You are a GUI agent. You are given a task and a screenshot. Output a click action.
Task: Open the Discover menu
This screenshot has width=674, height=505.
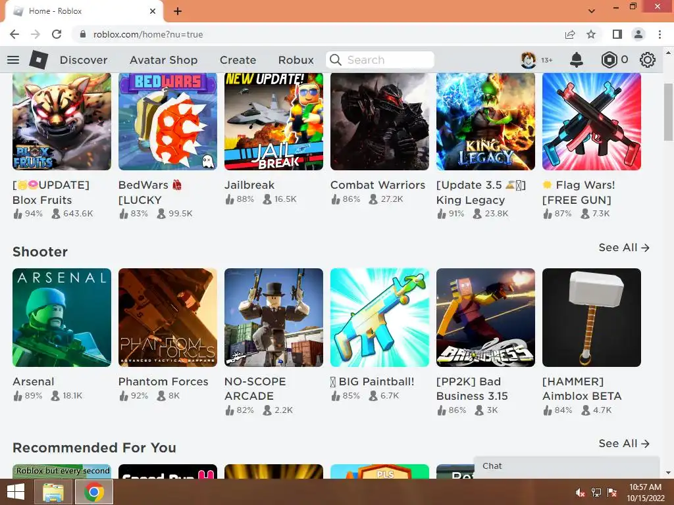point(84,60)
